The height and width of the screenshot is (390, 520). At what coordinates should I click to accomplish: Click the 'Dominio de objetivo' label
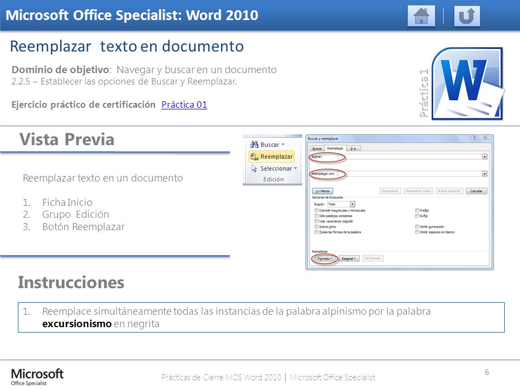(x=60, y=70)
